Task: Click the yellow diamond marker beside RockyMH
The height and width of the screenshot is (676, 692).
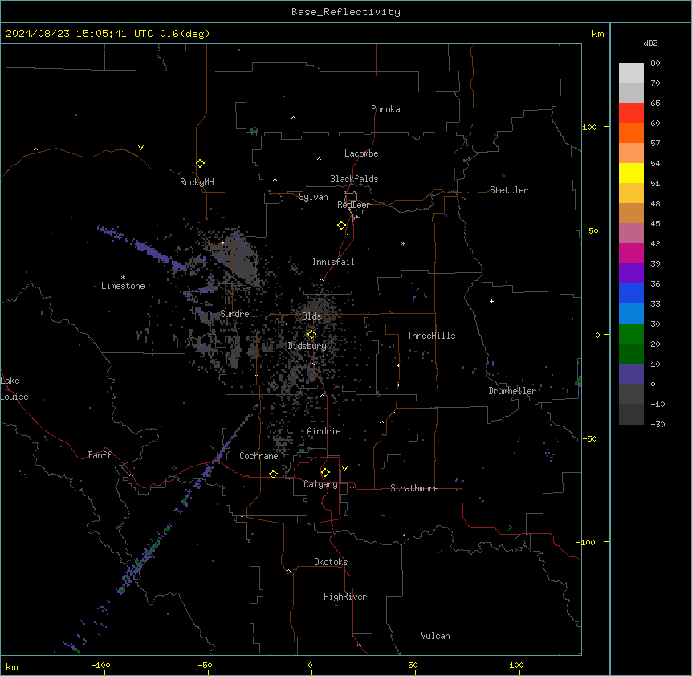Action: [x=200, y=164]
